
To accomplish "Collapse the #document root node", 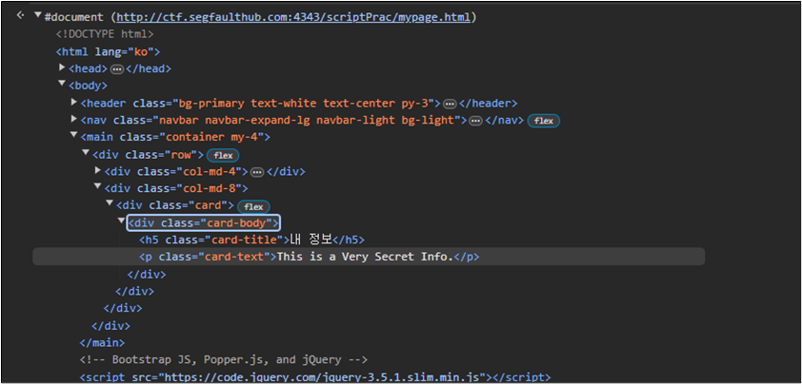I will tap(37, 15).
